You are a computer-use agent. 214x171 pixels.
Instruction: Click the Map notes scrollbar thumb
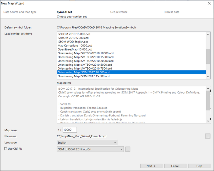tap(208, 100)
